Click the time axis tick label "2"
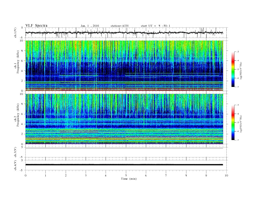This screenshot has height=197, width=255. pos(66,175)
